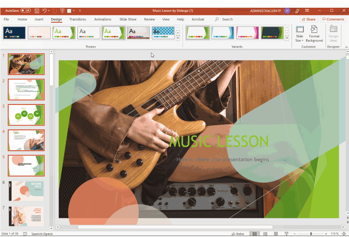Fit slide to current window icon
The width and height of the screenshot is (349, 237).
(344, 234)
